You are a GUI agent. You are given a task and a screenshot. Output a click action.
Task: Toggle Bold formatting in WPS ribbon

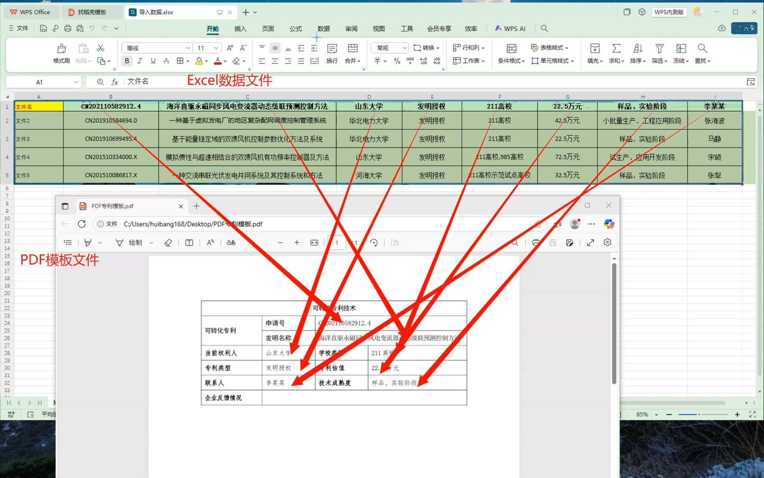(x=127, y=61)
